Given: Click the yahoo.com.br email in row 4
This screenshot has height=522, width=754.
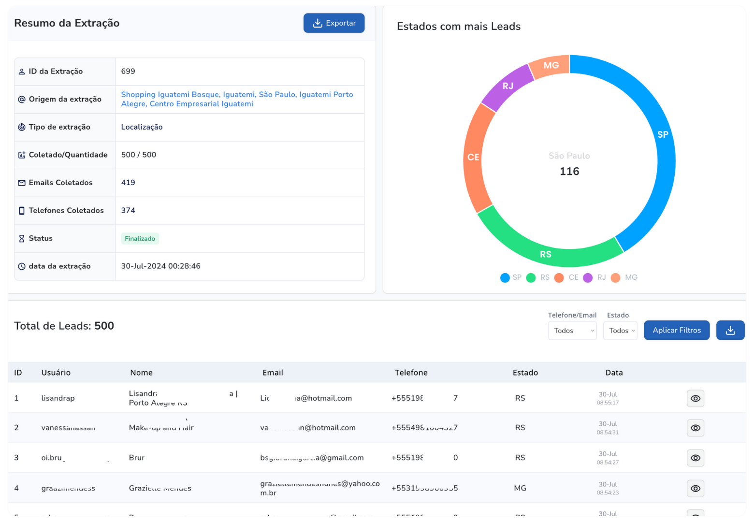Looking at the screenshot, I should coord(320,488).
